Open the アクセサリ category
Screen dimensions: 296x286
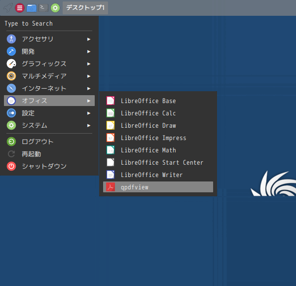click(49, 39)
